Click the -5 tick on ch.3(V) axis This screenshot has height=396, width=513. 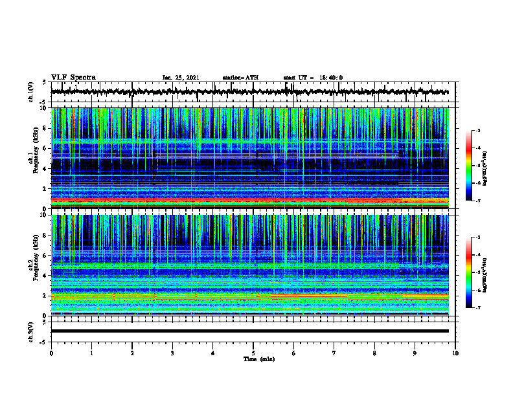[x=43, y=342]
